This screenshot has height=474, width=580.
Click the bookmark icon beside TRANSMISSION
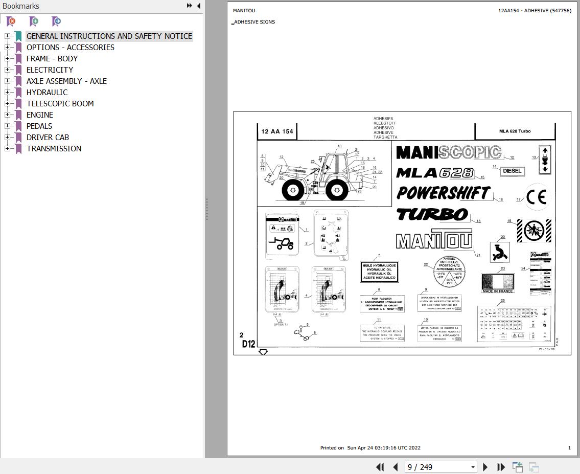point(18,149)
